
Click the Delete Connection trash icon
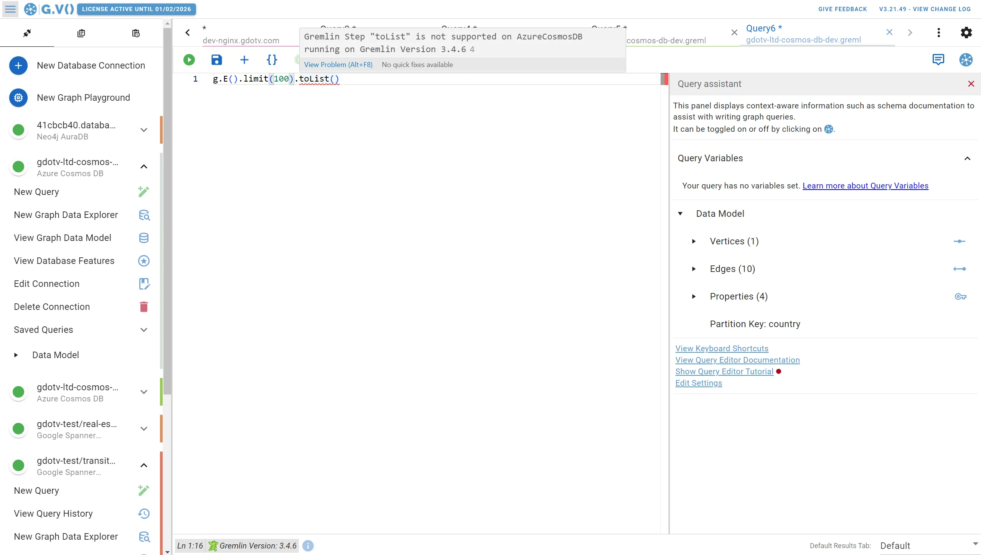coord(144,307)
